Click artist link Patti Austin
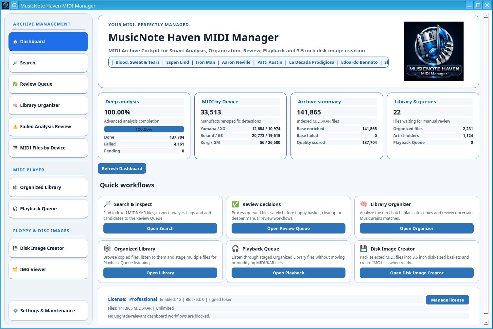The image size is (493, 329). pyautogui.click(x=270, y=62)
